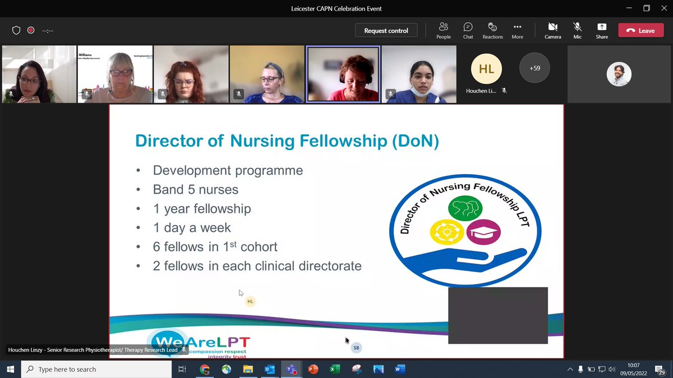Open Microsoft Edge from taskbar
Image resolution: width=673 pixels, height=378 pixels.
click(227, 369)
